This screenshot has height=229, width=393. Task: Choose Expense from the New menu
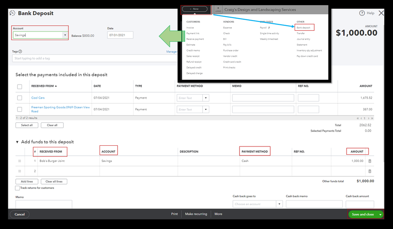[227, 27]
